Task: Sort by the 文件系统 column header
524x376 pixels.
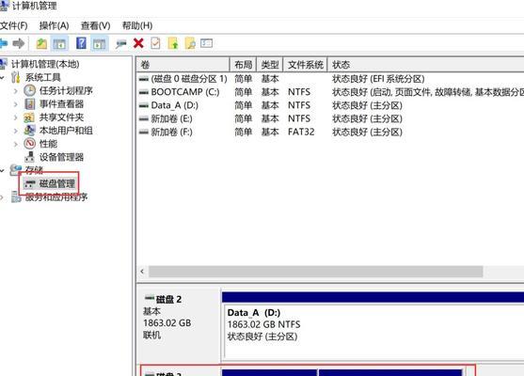Action: [x=306, y=65]
